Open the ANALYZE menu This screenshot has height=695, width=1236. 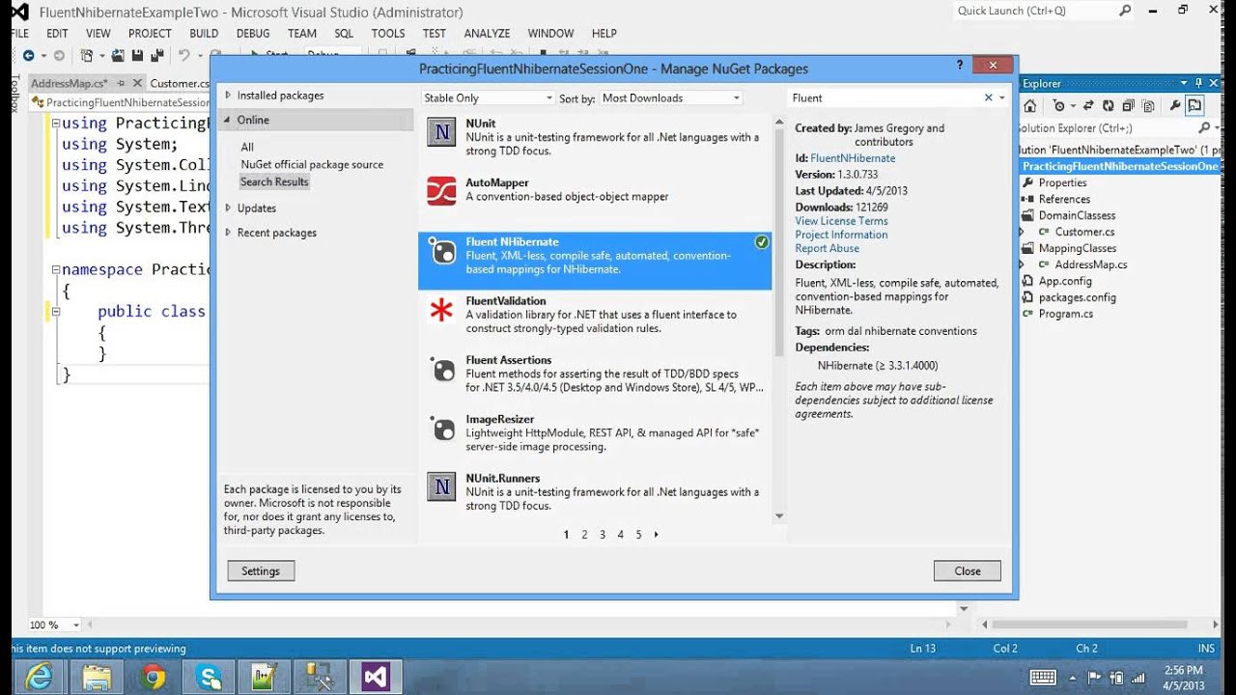tap(487, 33)
